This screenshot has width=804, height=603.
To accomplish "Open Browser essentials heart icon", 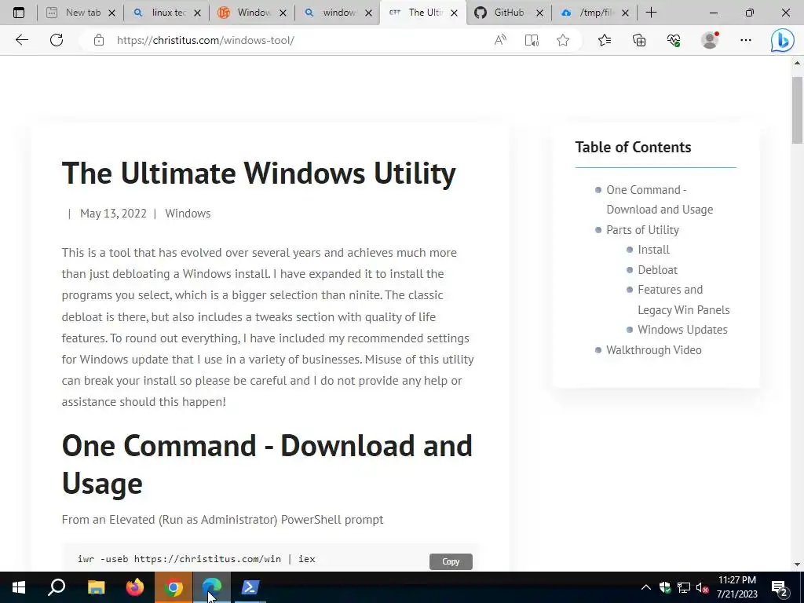I will pos(674,40).
